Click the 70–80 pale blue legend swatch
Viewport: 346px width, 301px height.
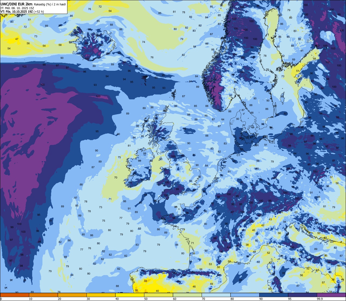coord(216,295)
